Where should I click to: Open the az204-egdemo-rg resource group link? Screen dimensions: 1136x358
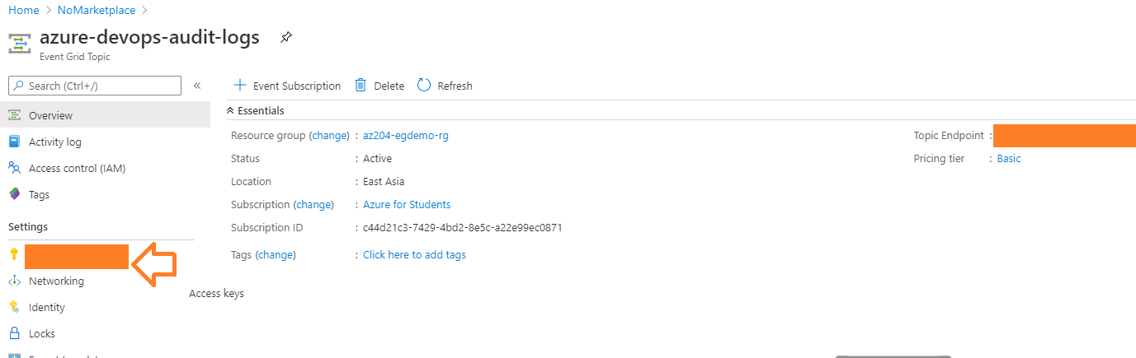pos(406,136)
